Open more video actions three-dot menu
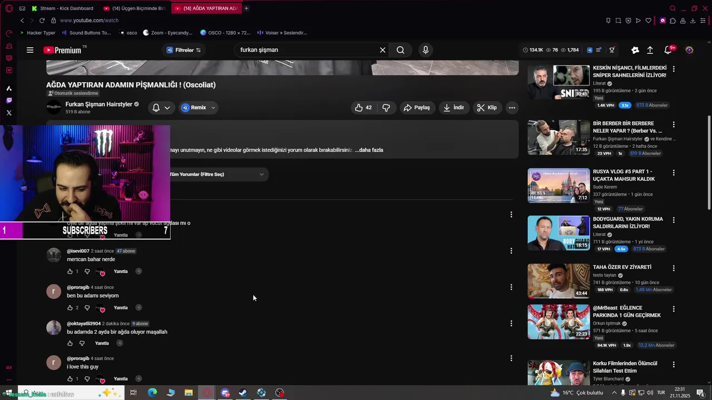Image resolution: width=712 pixels, height=400 pixels. click(x=512, y=107)
